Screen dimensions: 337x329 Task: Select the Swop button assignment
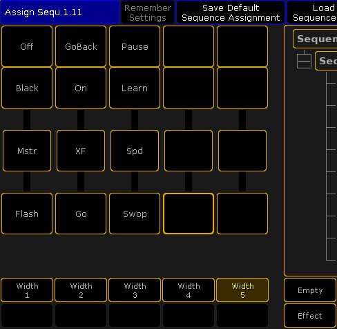135,214
